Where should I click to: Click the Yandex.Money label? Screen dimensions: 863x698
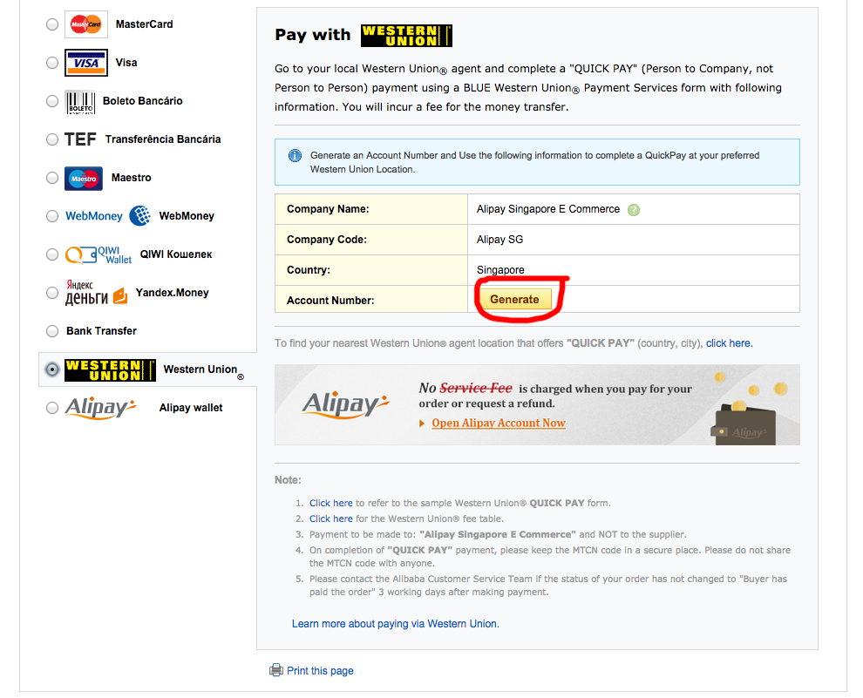click(x=173, y=293)
